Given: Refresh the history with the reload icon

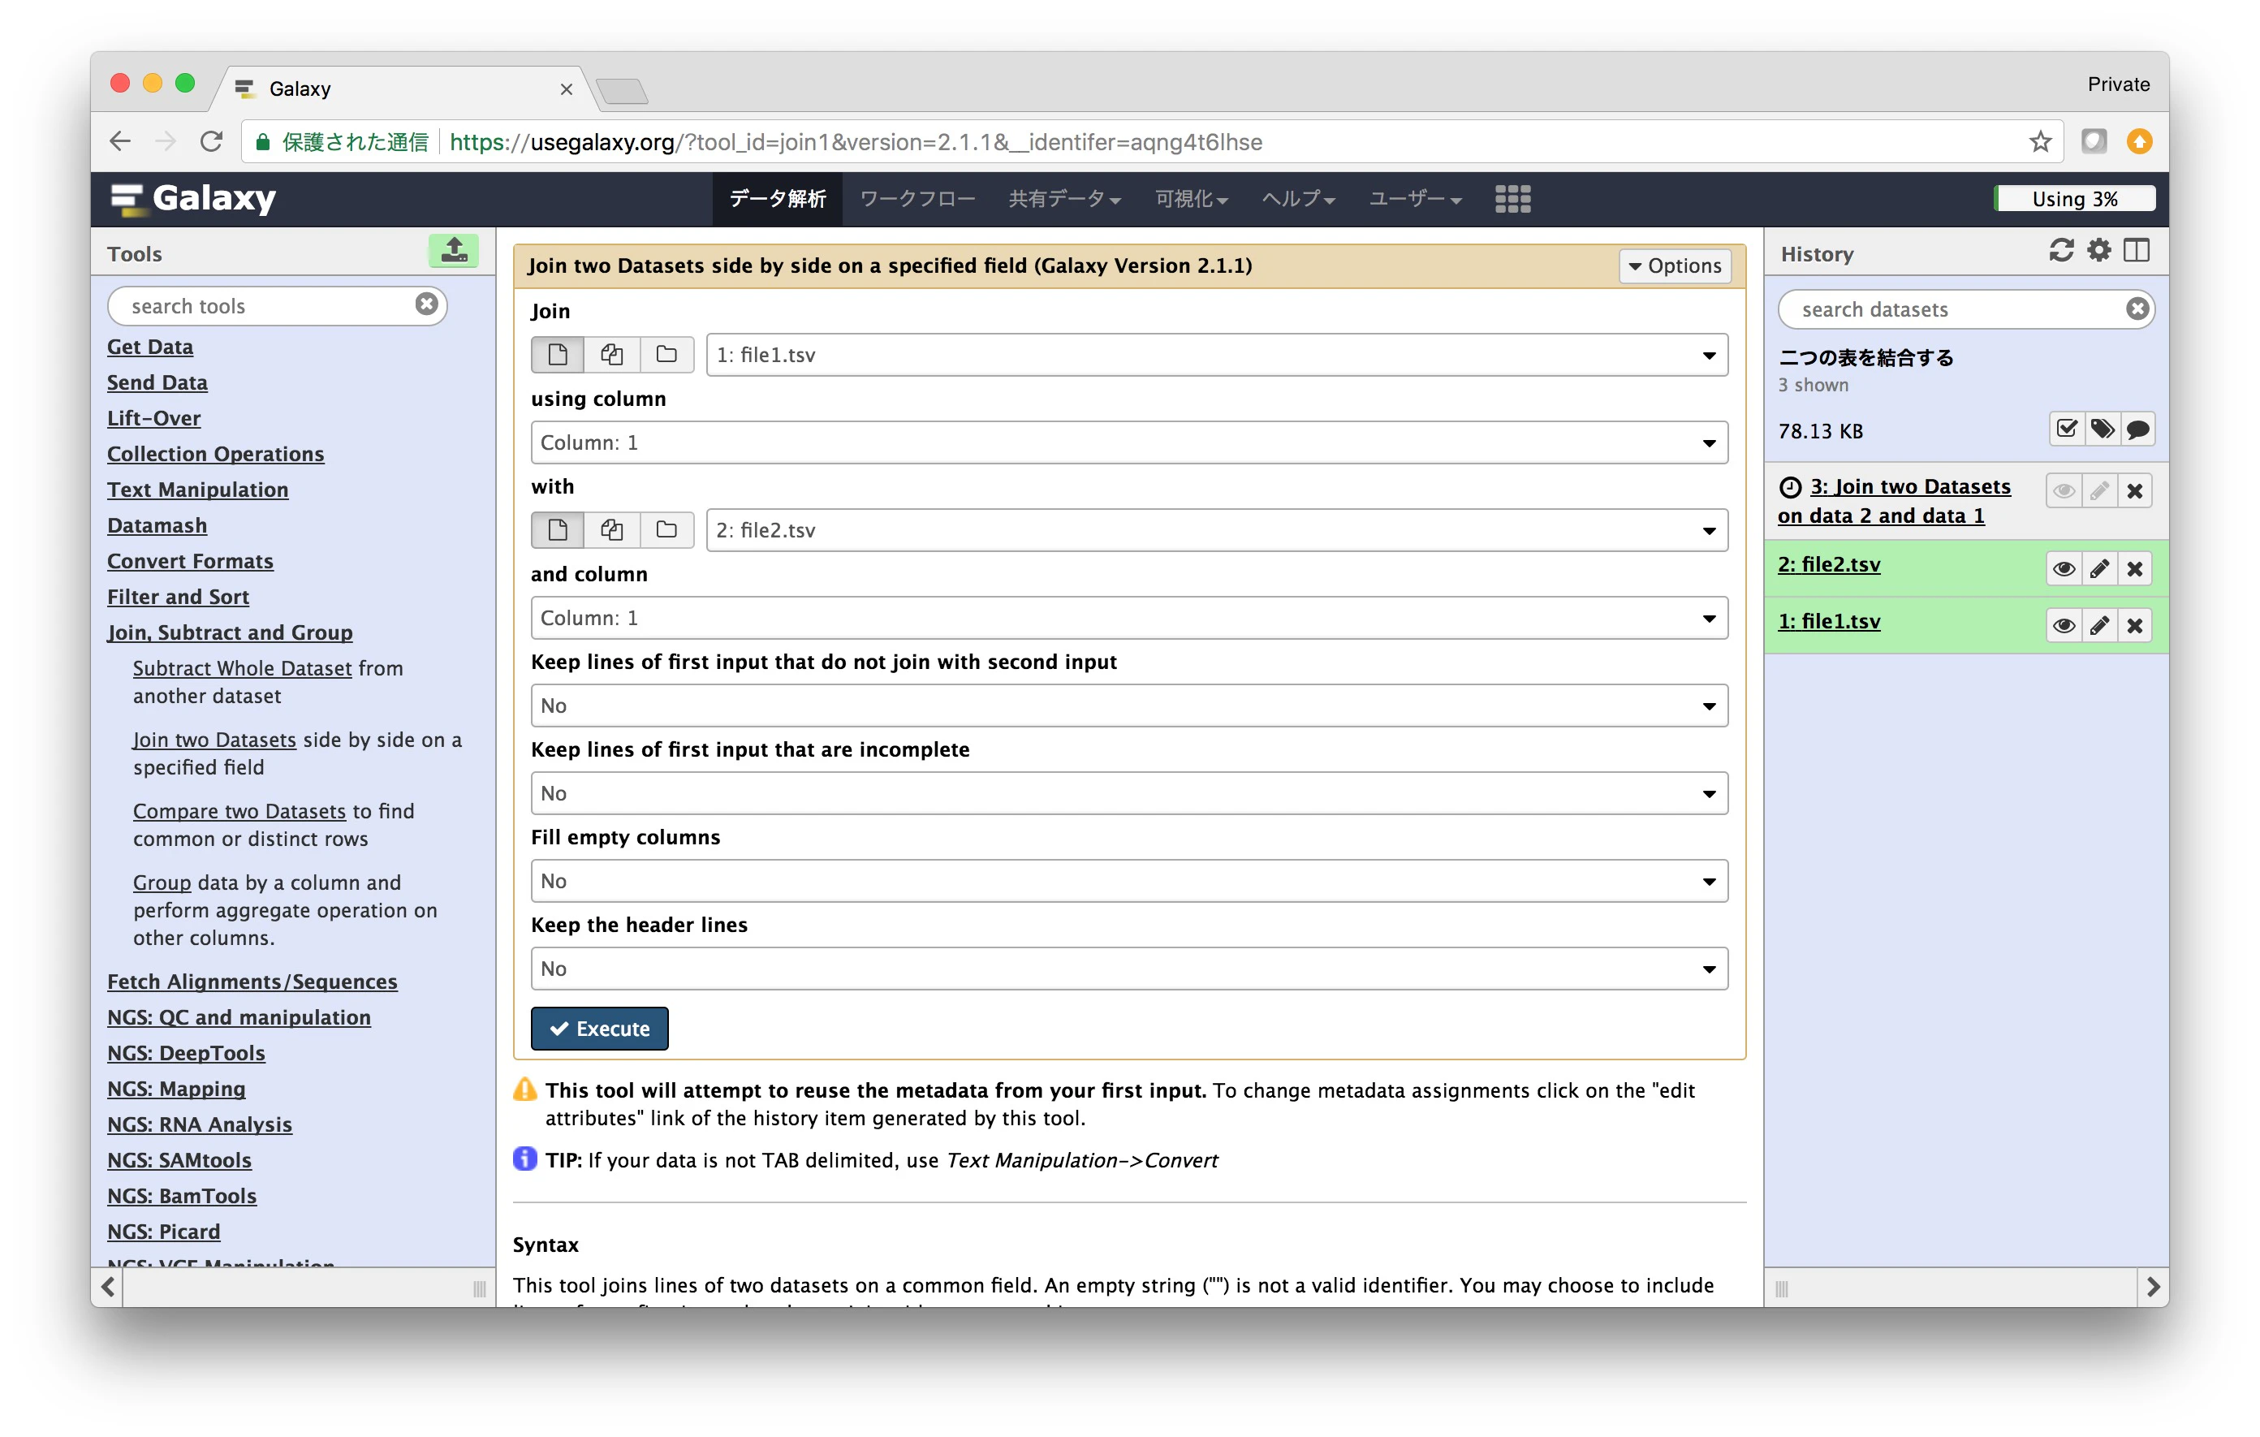Looking at the screenshot, I should coord(2060,252).
